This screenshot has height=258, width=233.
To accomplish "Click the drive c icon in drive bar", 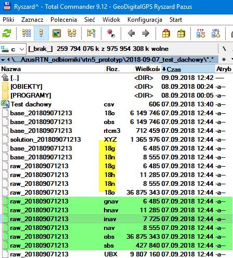I will (x=5, y=49).
